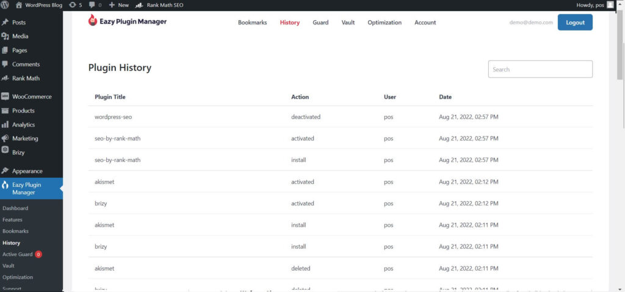Click the User column header

[x=390, y=97]
